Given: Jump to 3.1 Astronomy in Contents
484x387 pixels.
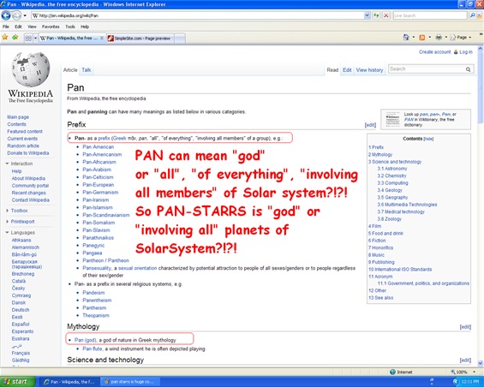Looking at the screenshot, I should tap(392, 169).
